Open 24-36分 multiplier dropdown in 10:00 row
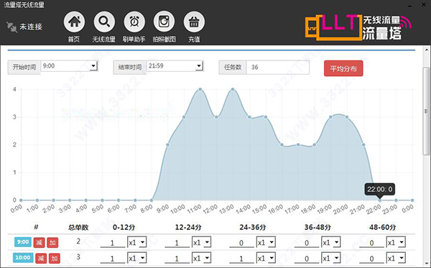 [266, 258]
